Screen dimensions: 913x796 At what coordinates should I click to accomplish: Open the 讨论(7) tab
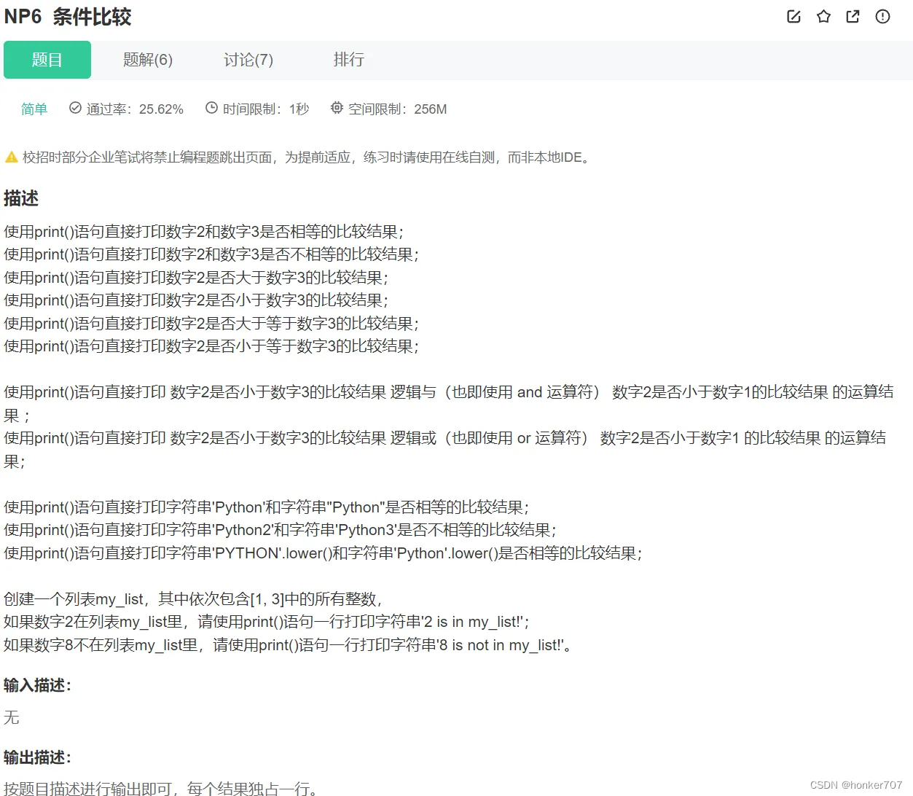coord(248,60)
